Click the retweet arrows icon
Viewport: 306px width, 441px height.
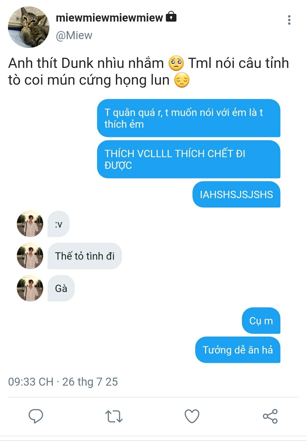point(114,416)
